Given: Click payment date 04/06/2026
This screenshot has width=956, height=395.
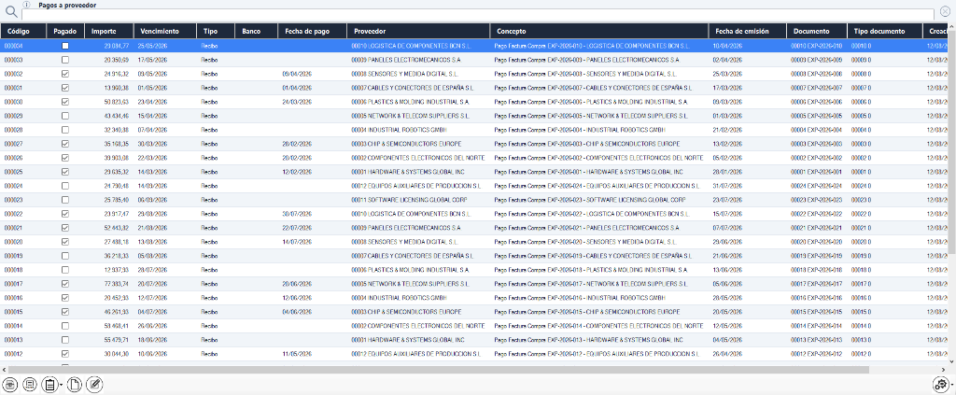Looking at the screenshot, I should click(x=297, y=312).
